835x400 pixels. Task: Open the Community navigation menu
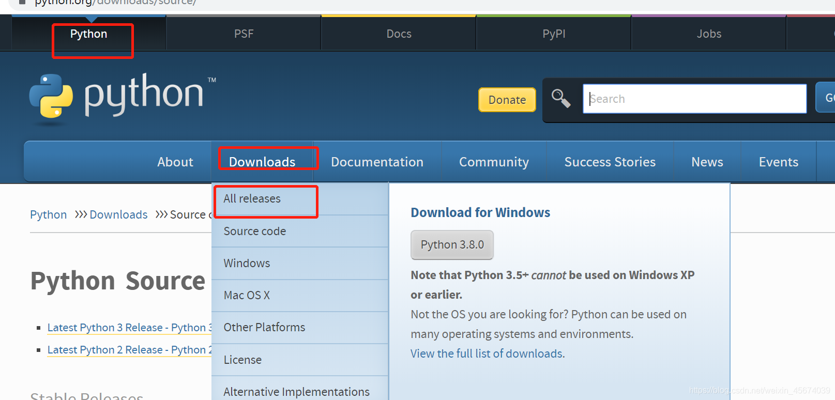point(494,162)
